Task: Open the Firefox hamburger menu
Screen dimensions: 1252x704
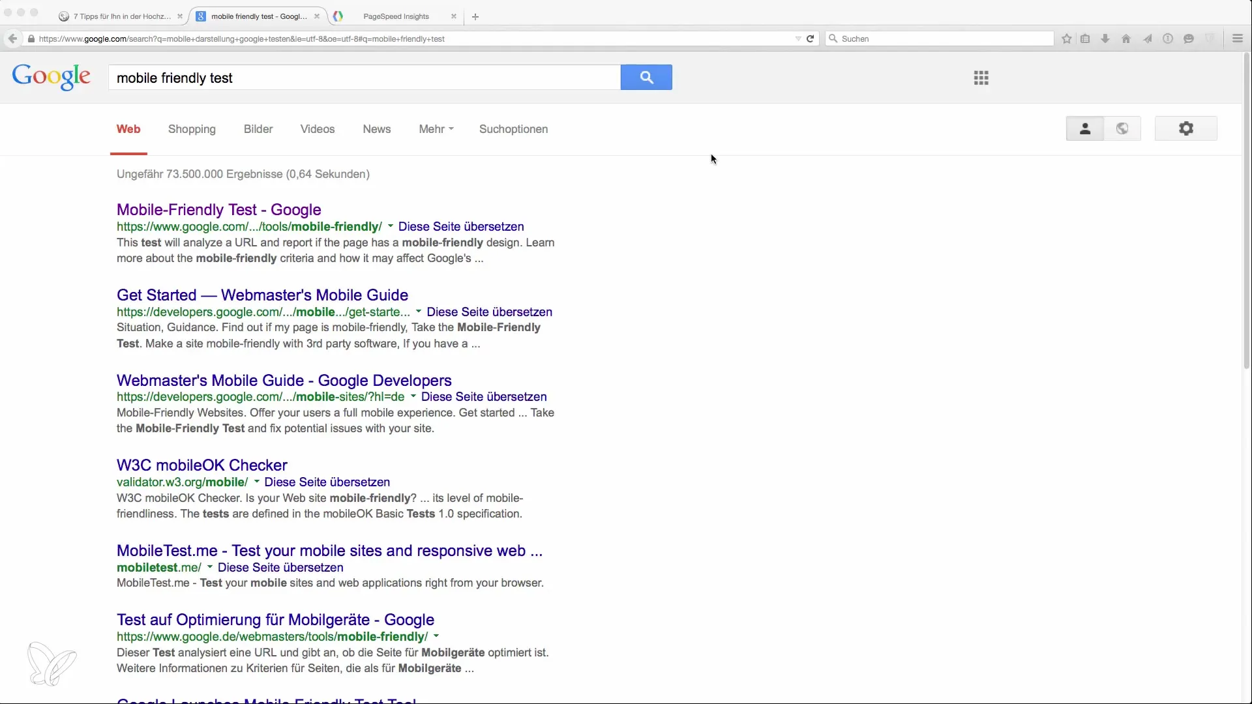Action: coord(1238,39)
